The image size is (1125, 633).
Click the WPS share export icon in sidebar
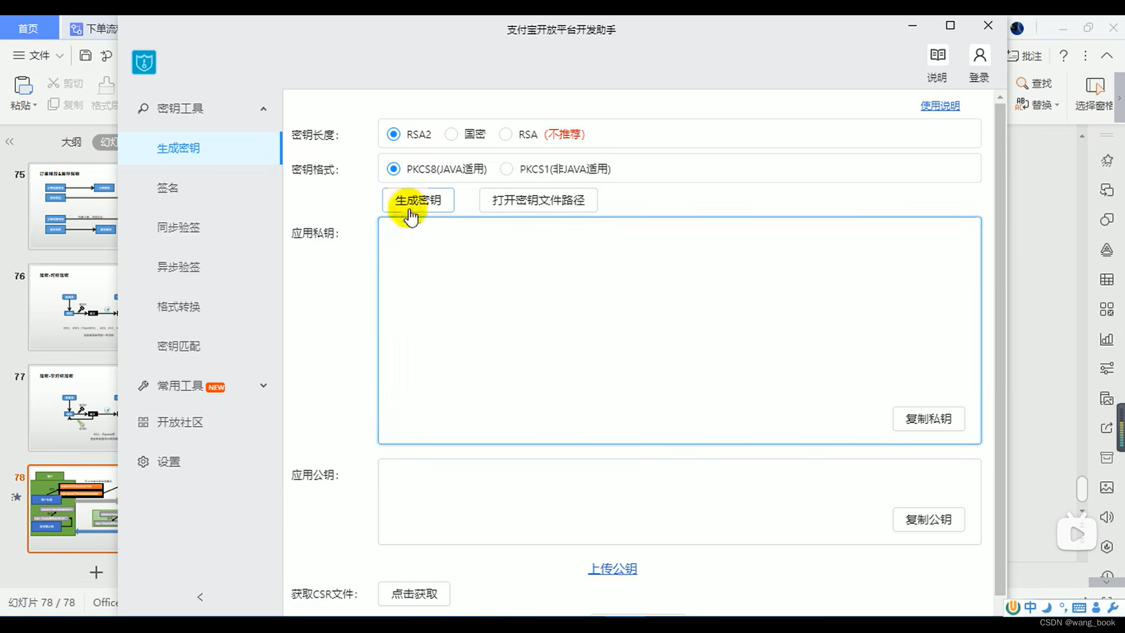(x=1107, y=428)
